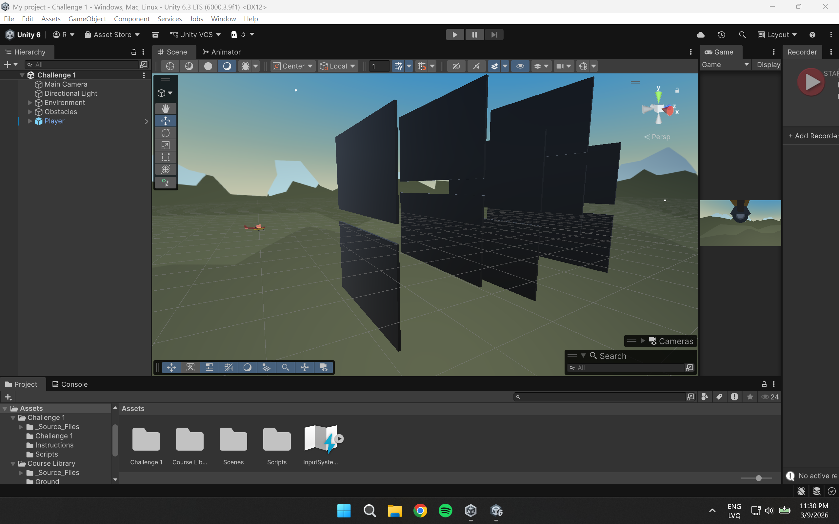Click the Play button to run game
This screenshot has width=839, height=524.
tap(454, 35)
